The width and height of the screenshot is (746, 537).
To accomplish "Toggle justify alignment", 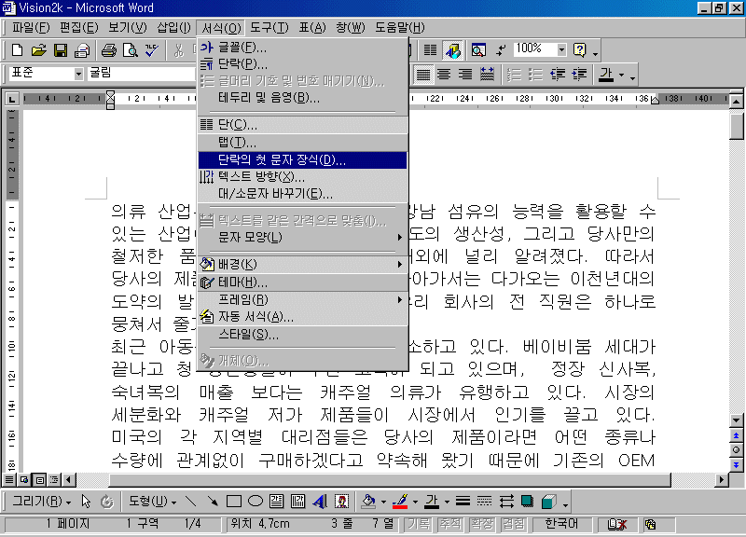I will [423, 75].
